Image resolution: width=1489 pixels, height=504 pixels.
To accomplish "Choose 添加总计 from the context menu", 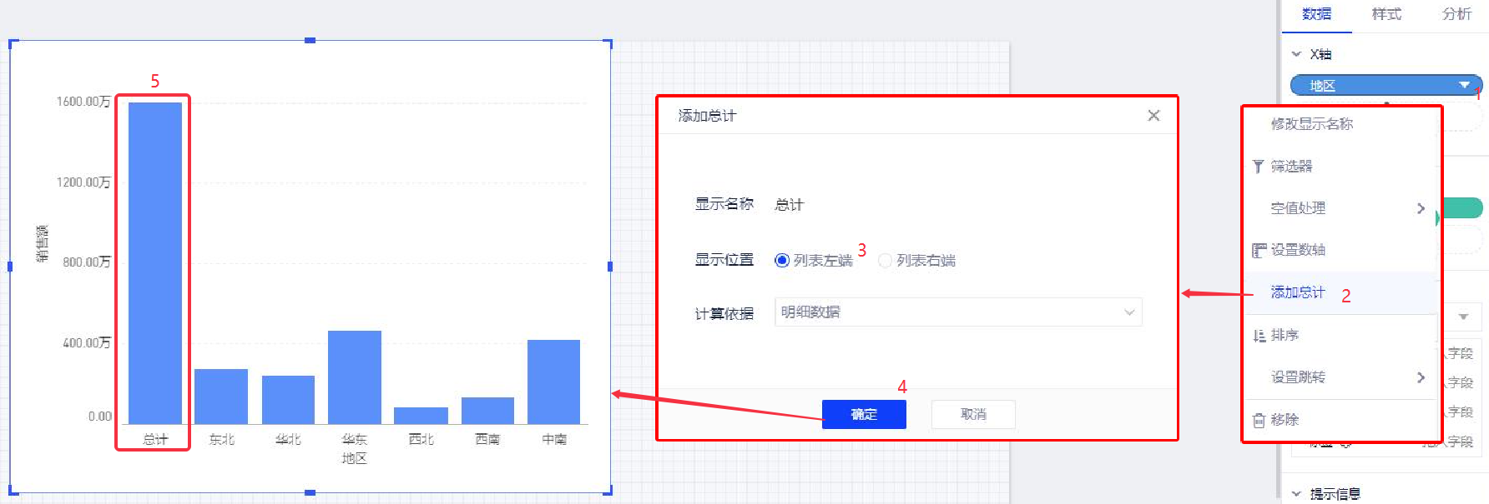I will [1297, 292].
